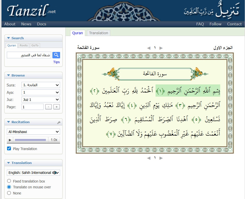
Task: Click the Page number field
Action: 32,107
